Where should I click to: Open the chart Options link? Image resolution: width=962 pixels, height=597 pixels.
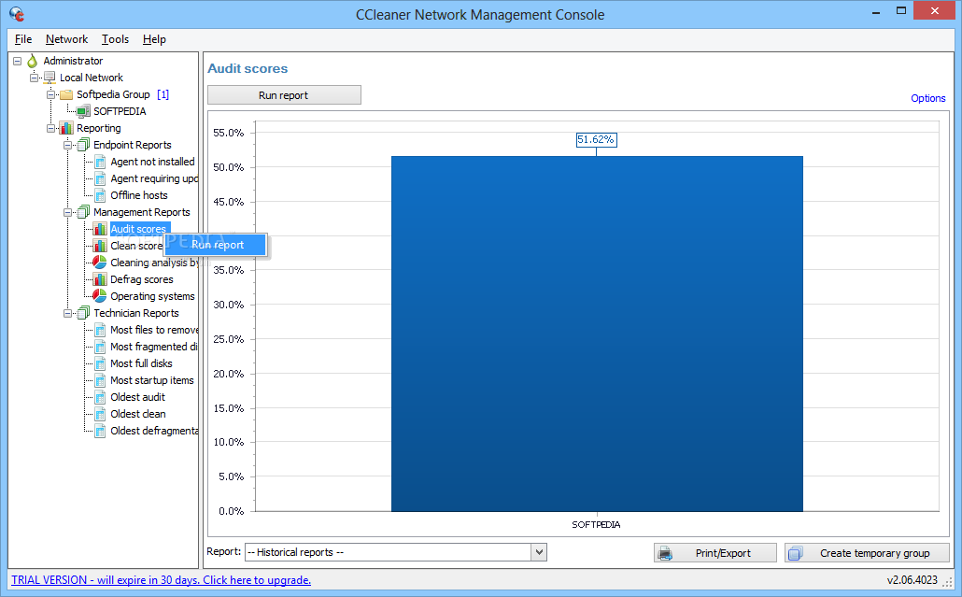pos(927,98)
